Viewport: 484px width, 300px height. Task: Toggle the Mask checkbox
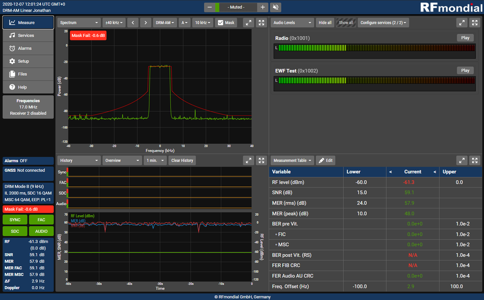coord(221,23)
